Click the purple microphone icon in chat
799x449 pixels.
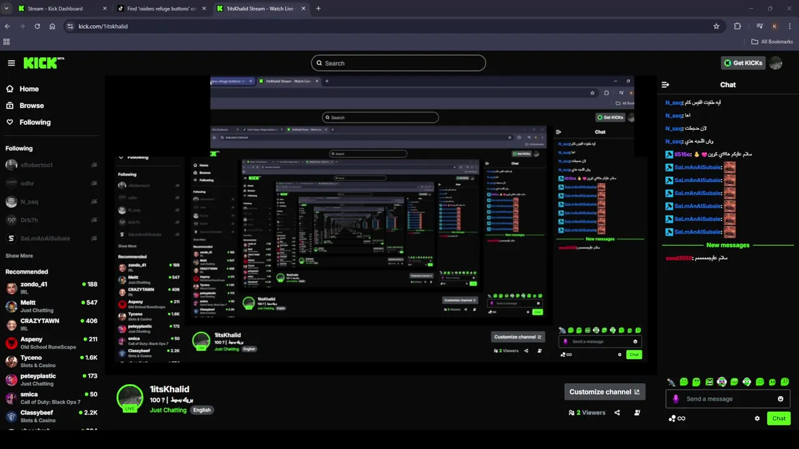(675, 399)
